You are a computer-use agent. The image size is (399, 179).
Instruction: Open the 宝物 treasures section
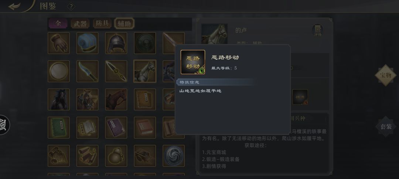(385, 75)
